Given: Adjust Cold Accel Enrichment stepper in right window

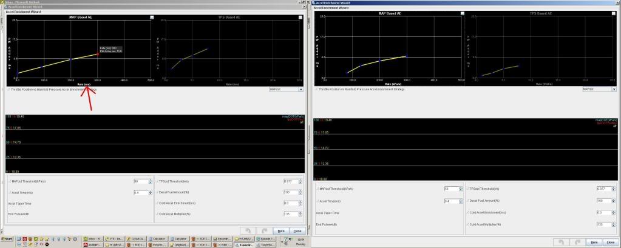Looking at the screenshot, I should [x=614, y=212].
